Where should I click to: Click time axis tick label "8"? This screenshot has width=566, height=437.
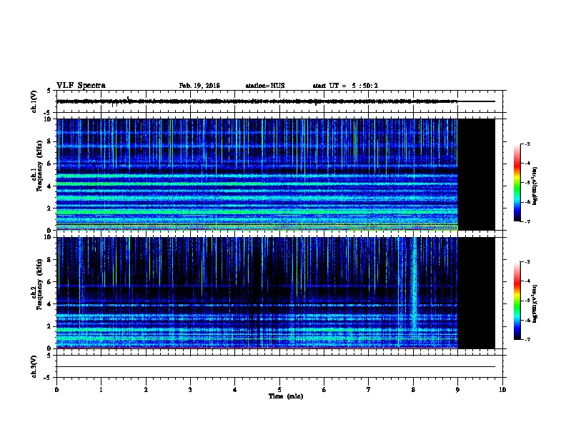(x=413, y=390)
